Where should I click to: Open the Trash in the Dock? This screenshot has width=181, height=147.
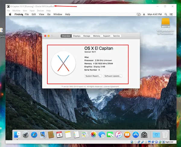coord(165,135)
